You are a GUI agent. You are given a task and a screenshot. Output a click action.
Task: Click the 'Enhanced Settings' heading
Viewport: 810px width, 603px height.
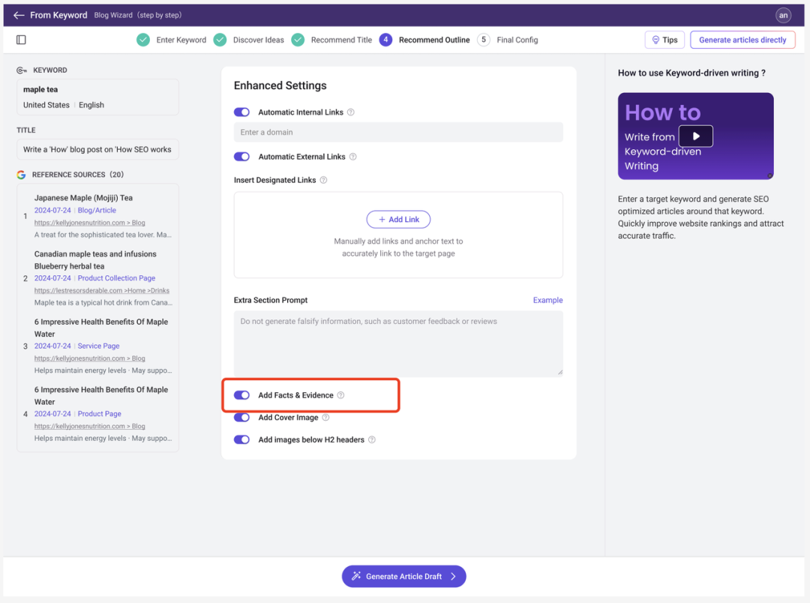coord(280,85)
